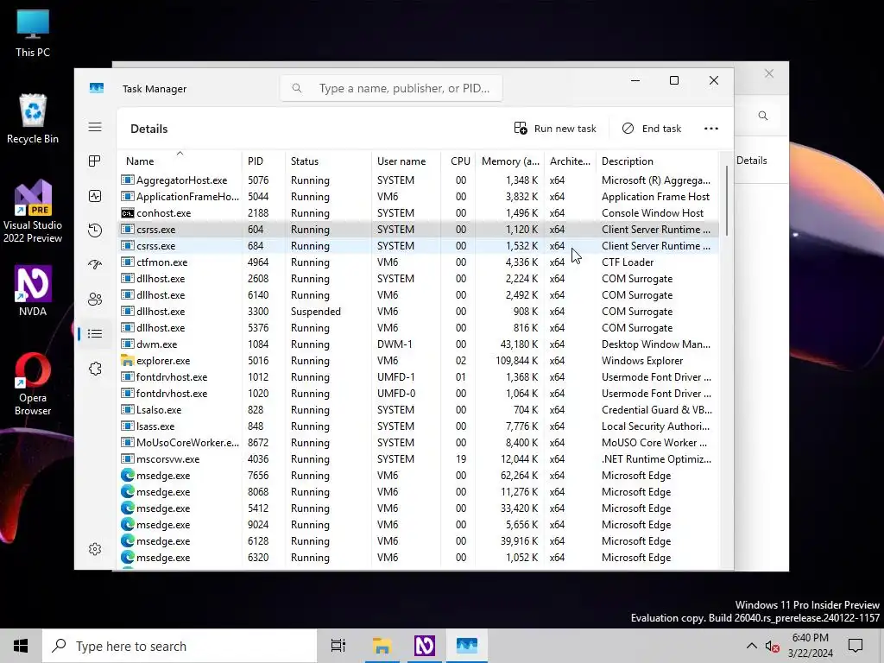884x663 pixels.
Task: Show hidden system tray icons chevron
Action: click(752, 646)
